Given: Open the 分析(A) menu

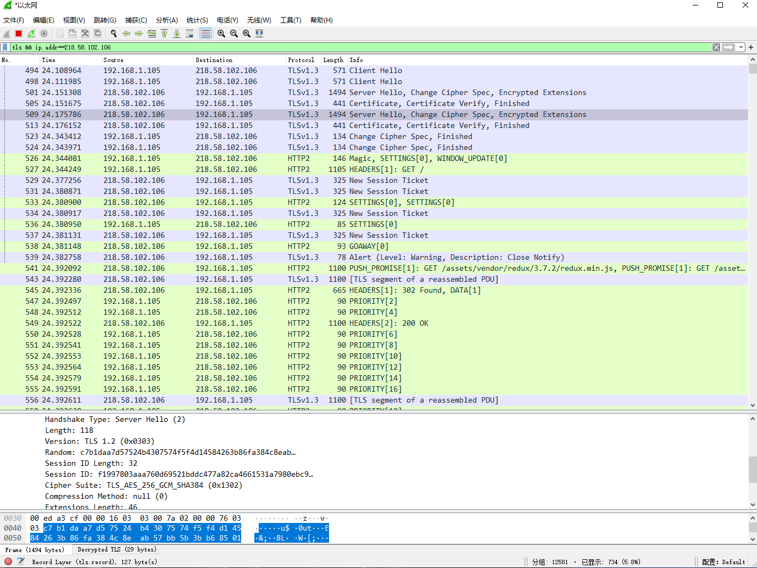Looking at the screenshot, I should point(166,20).
